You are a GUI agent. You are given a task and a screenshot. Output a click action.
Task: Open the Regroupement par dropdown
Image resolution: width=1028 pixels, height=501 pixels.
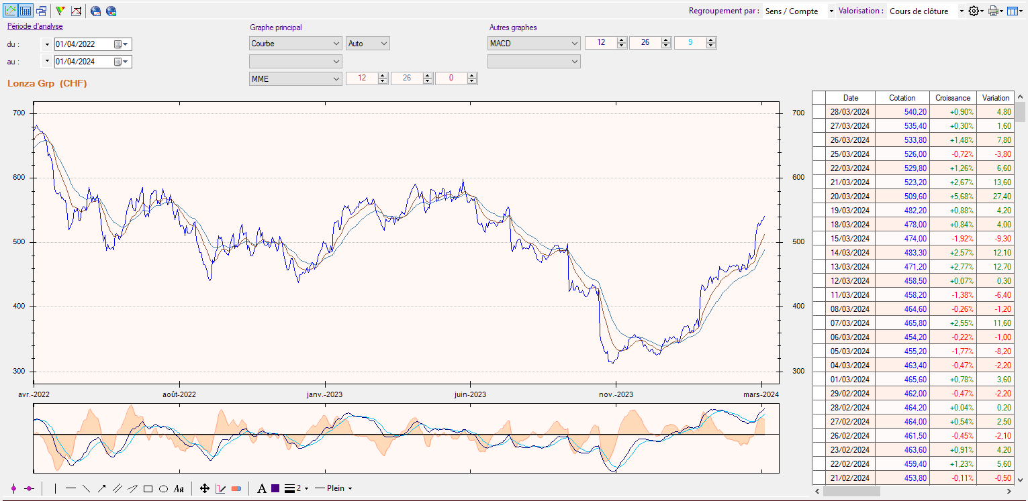[x=799, y=11]
